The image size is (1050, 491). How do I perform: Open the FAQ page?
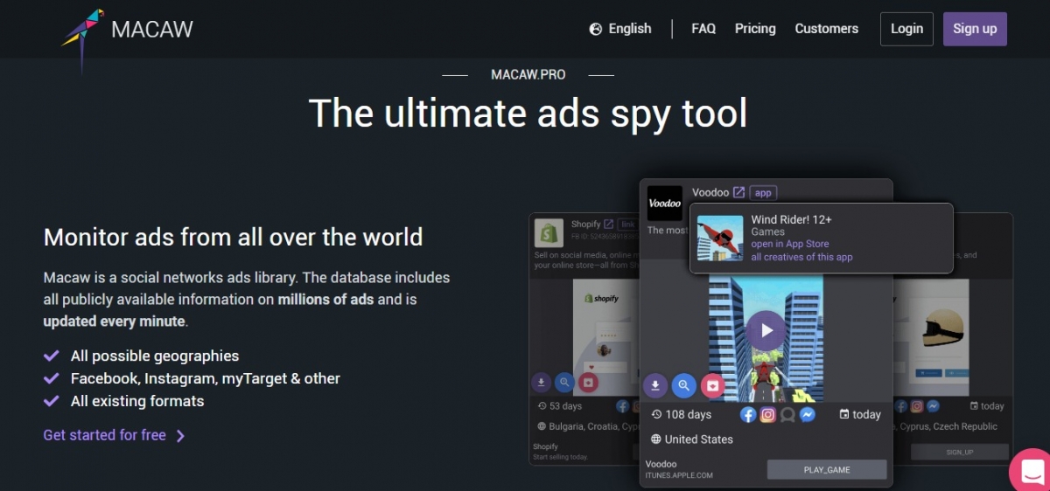(703, 29)
